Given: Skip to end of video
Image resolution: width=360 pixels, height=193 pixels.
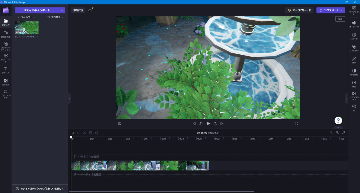Looking at the screenshot, I should click(x=222, y=123).
